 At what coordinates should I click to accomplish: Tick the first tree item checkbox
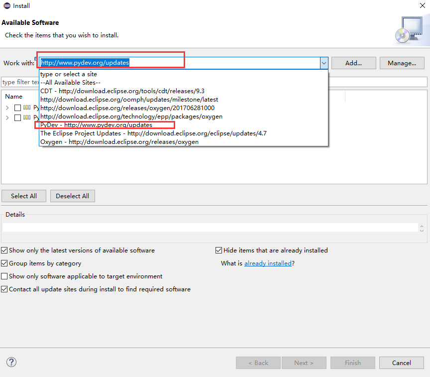[17, 108]
